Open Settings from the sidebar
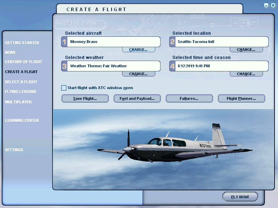Viewport: 278px width, 208px height. [14, 150]
